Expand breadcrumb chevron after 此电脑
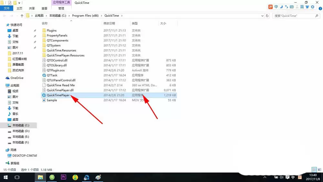The image size is (323, 182). [46, 16]
